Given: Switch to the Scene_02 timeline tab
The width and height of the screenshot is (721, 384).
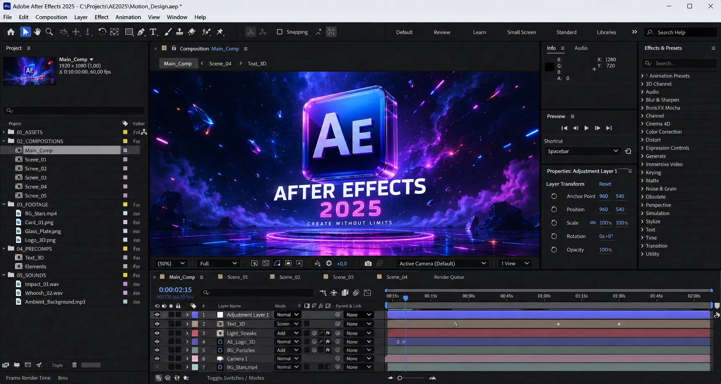Looking at the screenshot, I should 290,277.
